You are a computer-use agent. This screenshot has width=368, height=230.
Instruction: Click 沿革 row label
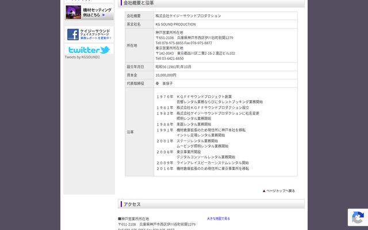(131, 132)
